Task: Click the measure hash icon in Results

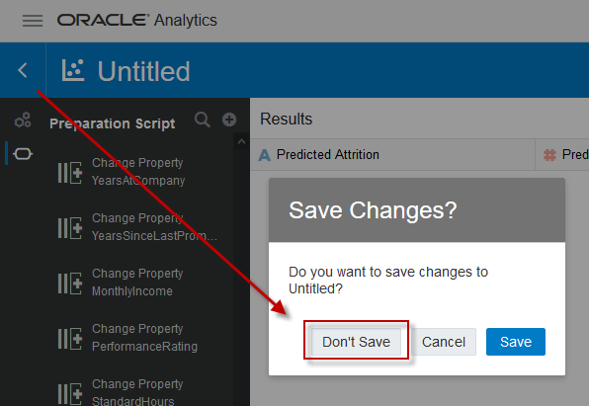Action: (549, 155)
